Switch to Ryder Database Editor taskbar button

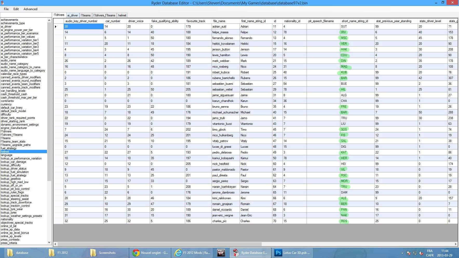(250, 253)
